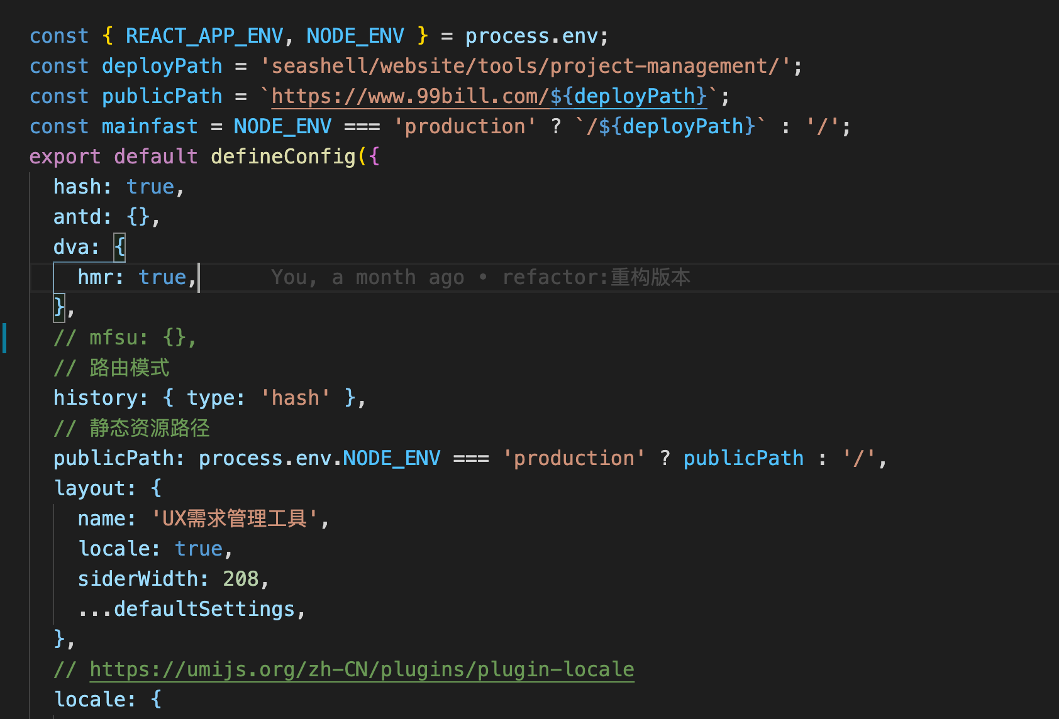Place cursor on the hmr: true line

pyautogui.click(x=135, y=277)
